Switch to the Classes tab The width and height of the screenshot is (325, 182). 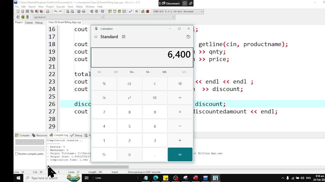(x=29, y=22)
